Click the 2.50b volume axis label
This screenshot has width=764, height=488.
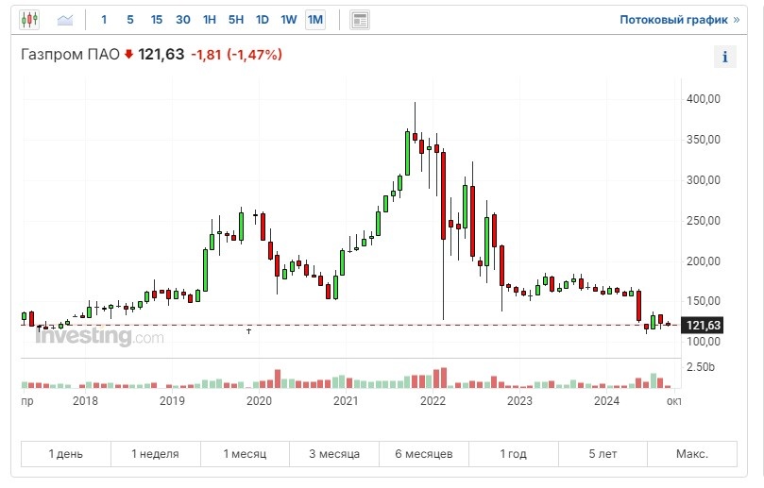pyautogui.click(x=700, y=367)
